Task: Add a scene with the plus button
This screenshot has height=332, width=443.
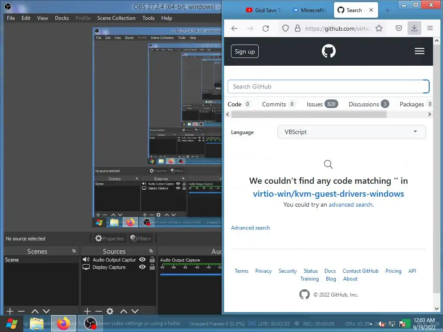Action: [x=10, y=311]
